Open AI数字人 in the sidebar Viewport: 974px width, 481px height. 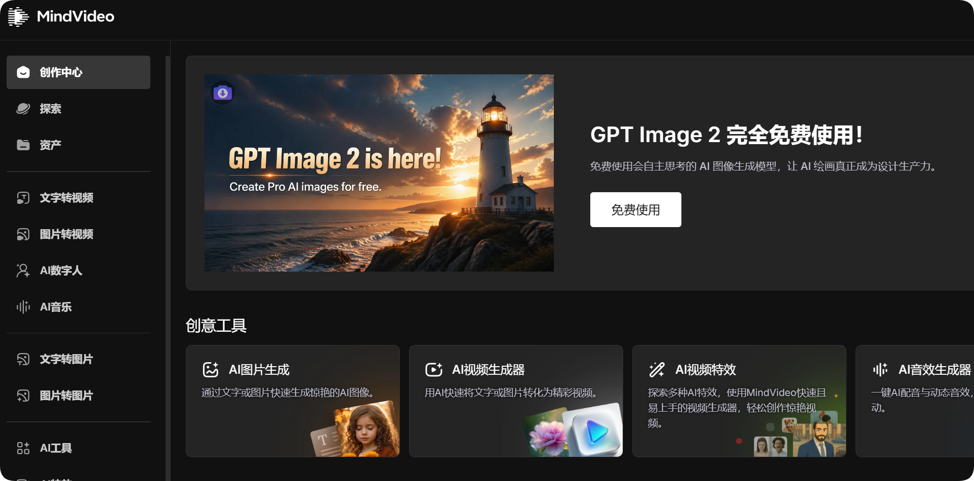coord(78,271)
